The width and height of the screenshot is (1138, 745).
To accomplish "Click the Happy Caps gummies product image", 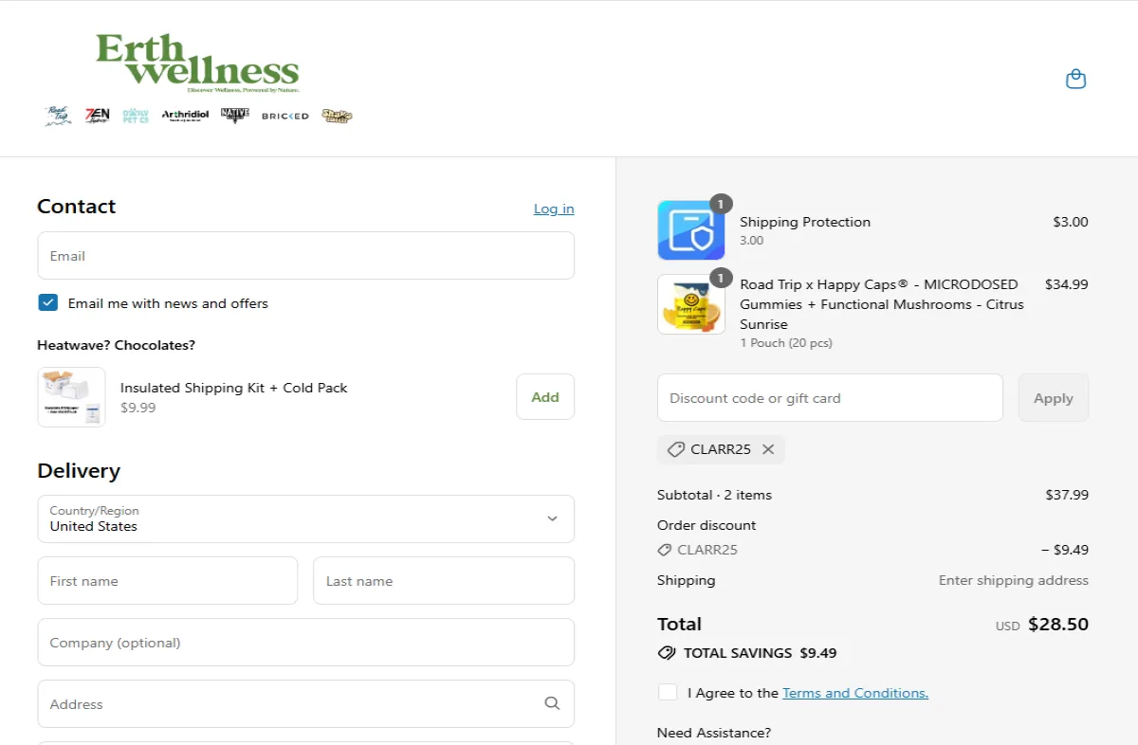I will (690, 304).
